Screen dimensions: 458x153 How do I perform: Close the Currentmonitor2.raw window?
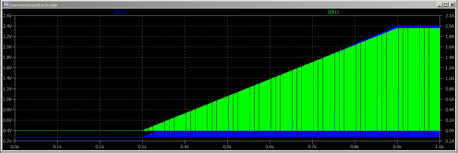(452, 5)
